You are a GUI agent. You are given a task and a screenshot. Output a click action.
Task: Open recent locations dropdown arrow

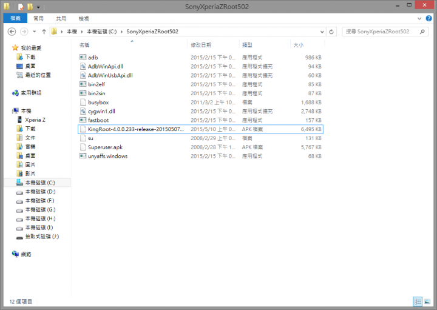pos(34,32)
